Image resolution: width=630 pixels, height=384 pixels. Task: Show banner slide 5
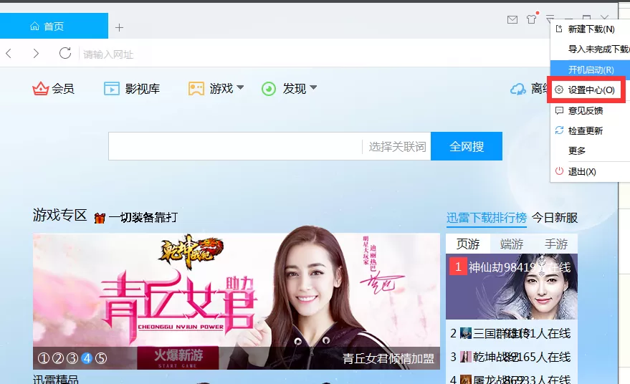(101, 358)
